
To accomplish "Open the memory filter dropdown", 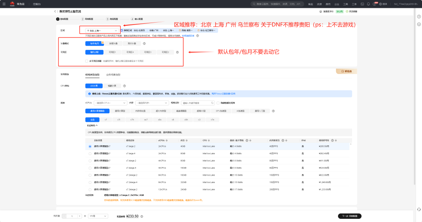I will coord(152,103).
